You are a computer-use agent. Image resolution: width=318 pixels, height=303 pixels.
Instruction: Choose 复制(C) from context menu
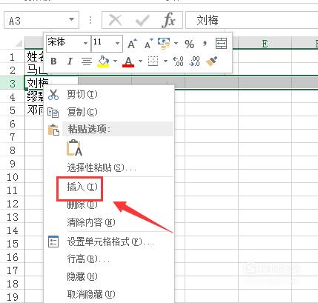(x=82, y=112)
